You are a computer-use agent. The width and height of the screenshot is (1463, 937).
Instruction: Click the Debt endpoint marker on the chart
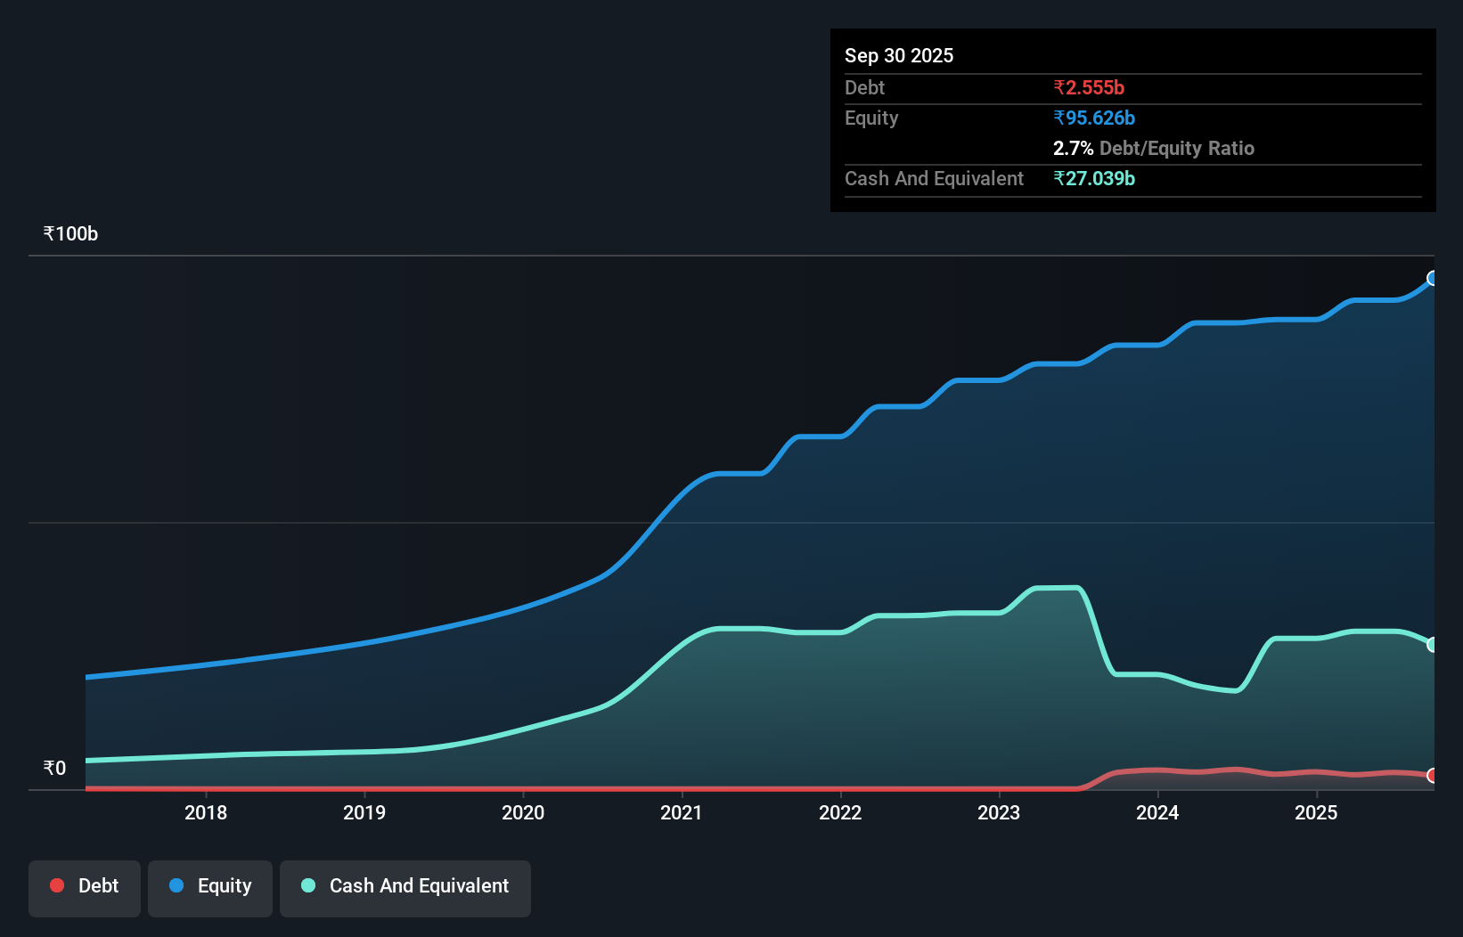(x=1433, y=776)
